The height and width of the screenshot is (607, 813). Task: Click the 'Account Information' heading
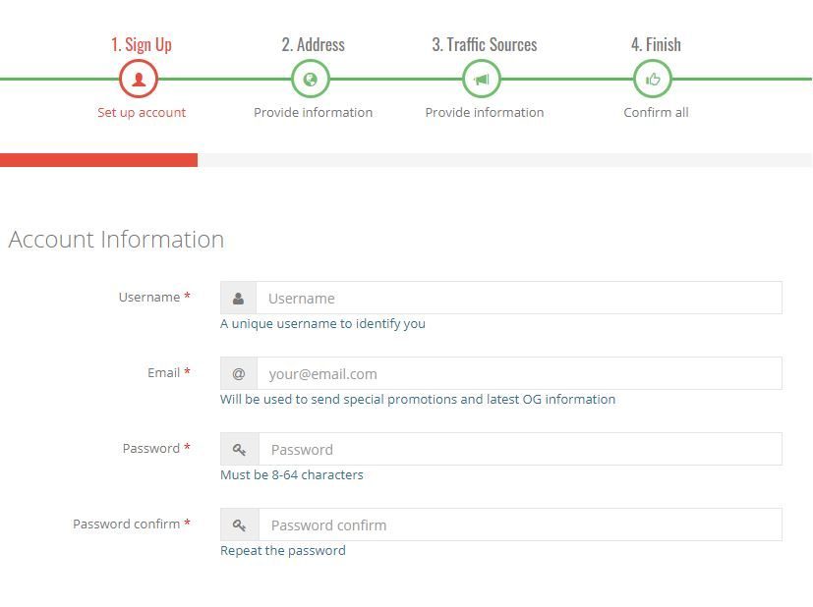point(116,240)
